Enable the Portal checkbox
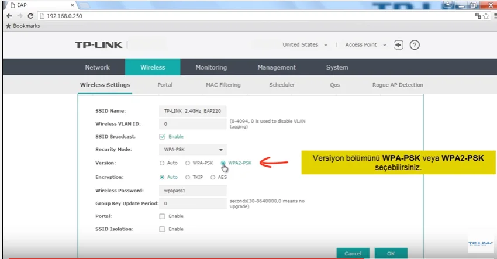Viewport: 497px width, 259px height. point(162,216)
